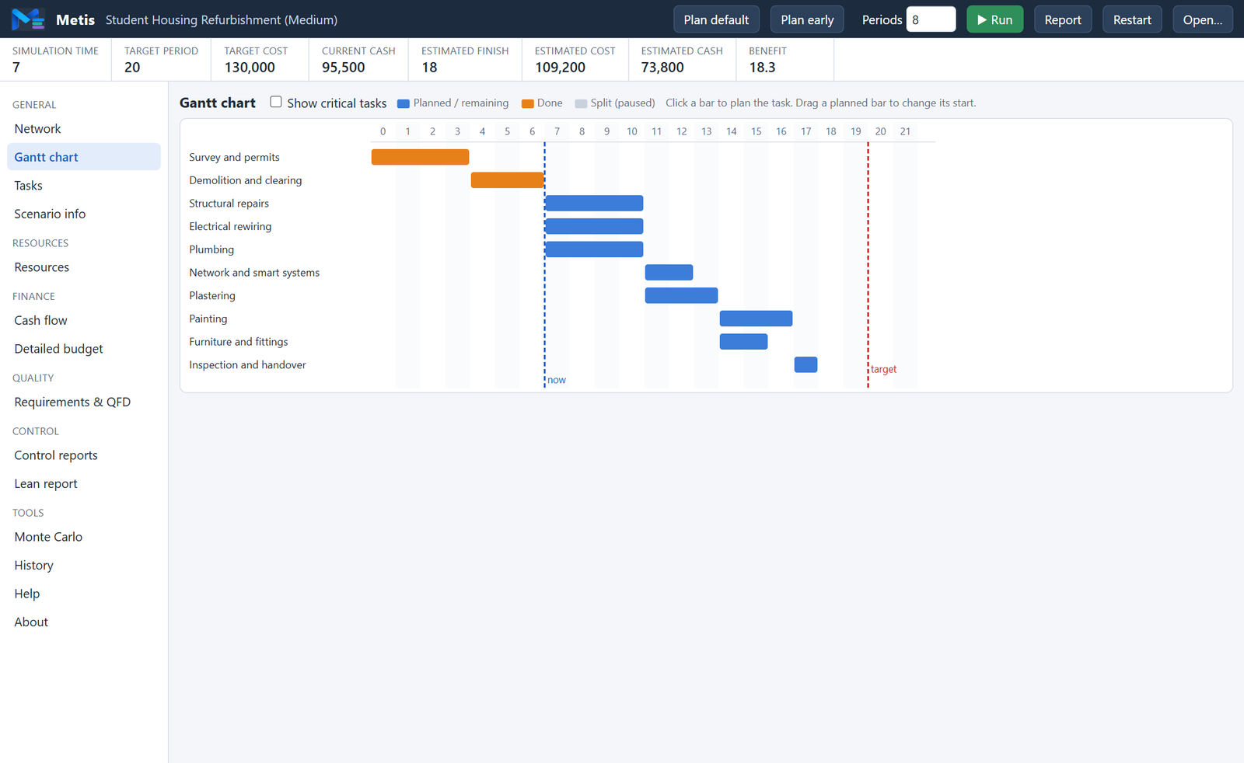This screenshot has width=1244, height=763.
Task: Open Cash flow page
Action: tap(84, 320)
